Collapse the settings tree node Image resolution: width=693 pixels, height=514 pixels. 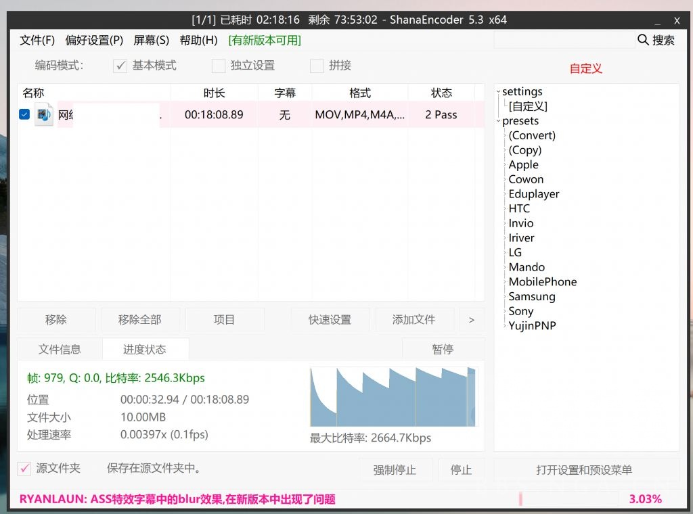(x=497, y=91)
